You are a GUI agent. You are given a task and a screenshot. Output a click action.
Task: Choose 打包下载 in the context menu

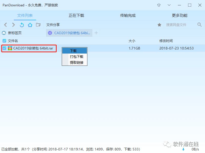pos(75,57)
